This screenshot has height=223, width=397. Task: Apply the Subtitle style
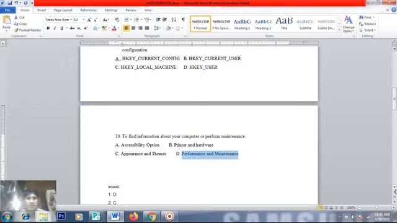tap(305, 24)
